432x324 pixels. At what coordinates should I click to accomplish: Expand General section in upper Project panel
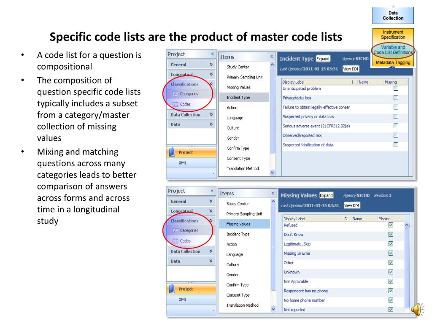click(211, 65)
